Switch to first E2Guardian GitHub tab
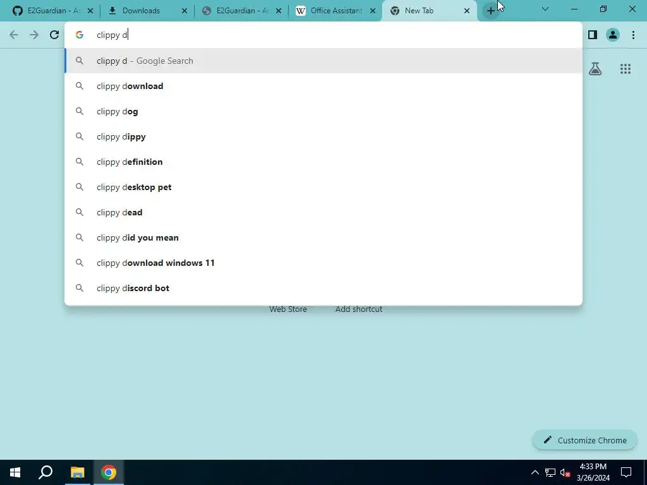 pyautogui.click(x=52, y=11)
